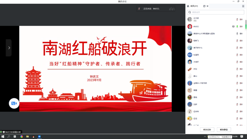Select the 成员(23) members tab
Screen dimensions: 247x139
coord(193,6)
